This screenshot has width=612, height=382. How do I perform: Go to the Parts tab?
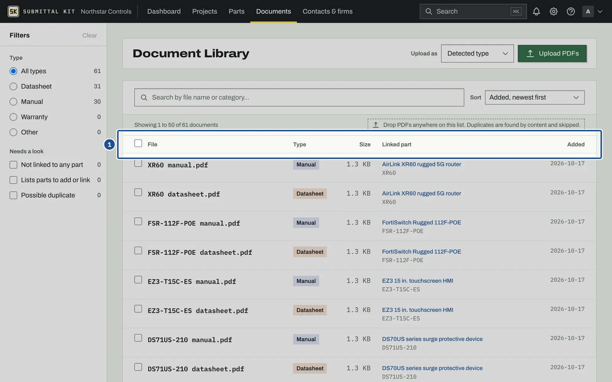236,11
